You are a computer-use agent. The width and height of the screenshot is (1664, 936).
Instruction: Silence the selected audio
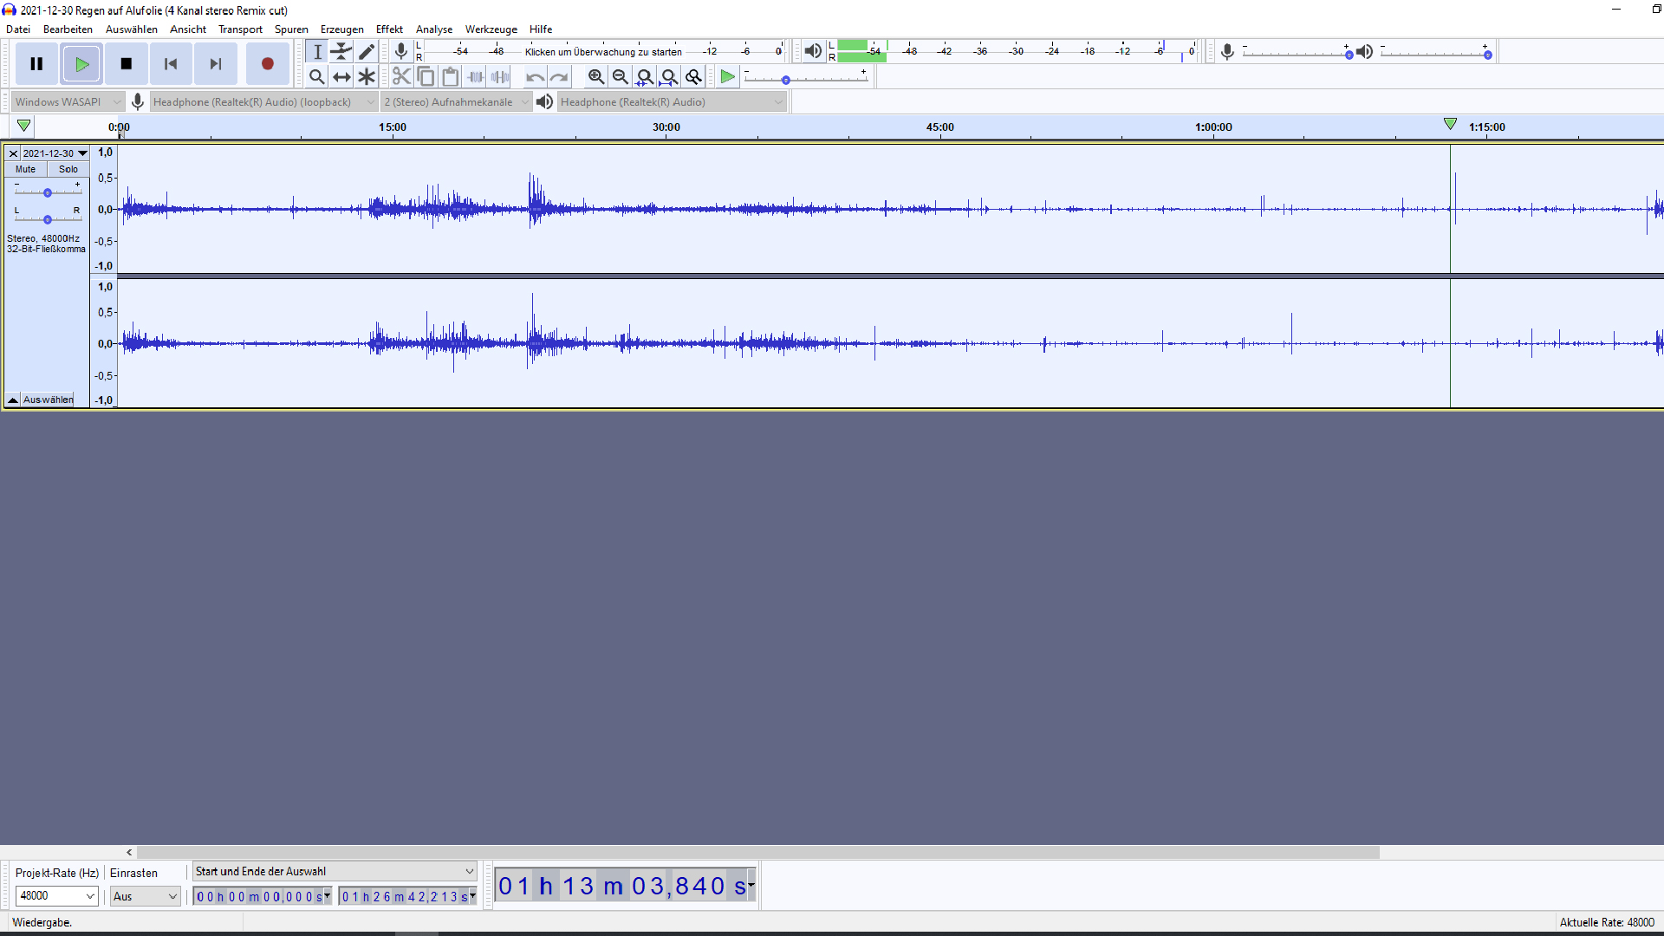(x=500, y=76)
